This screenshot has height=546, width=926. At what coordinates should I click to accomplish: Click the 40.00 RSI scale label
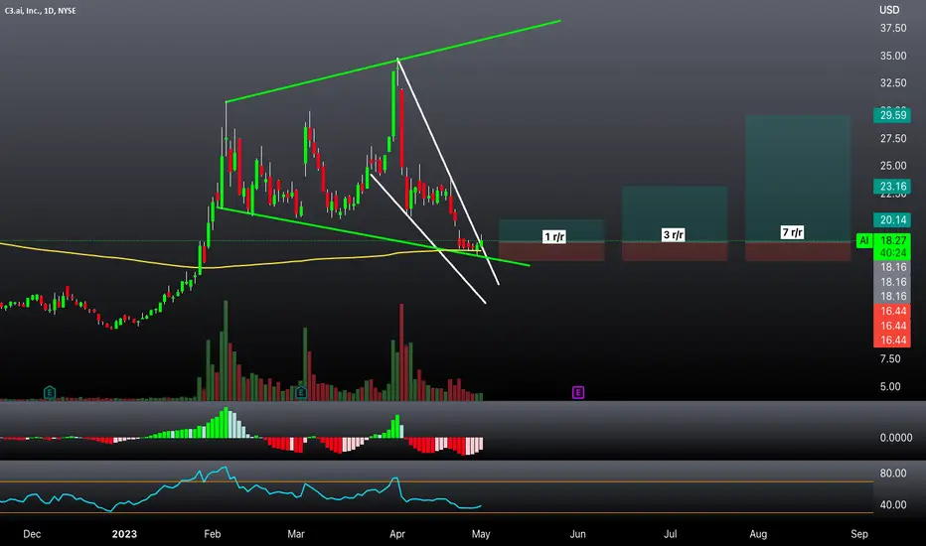[x=893, y=505]
